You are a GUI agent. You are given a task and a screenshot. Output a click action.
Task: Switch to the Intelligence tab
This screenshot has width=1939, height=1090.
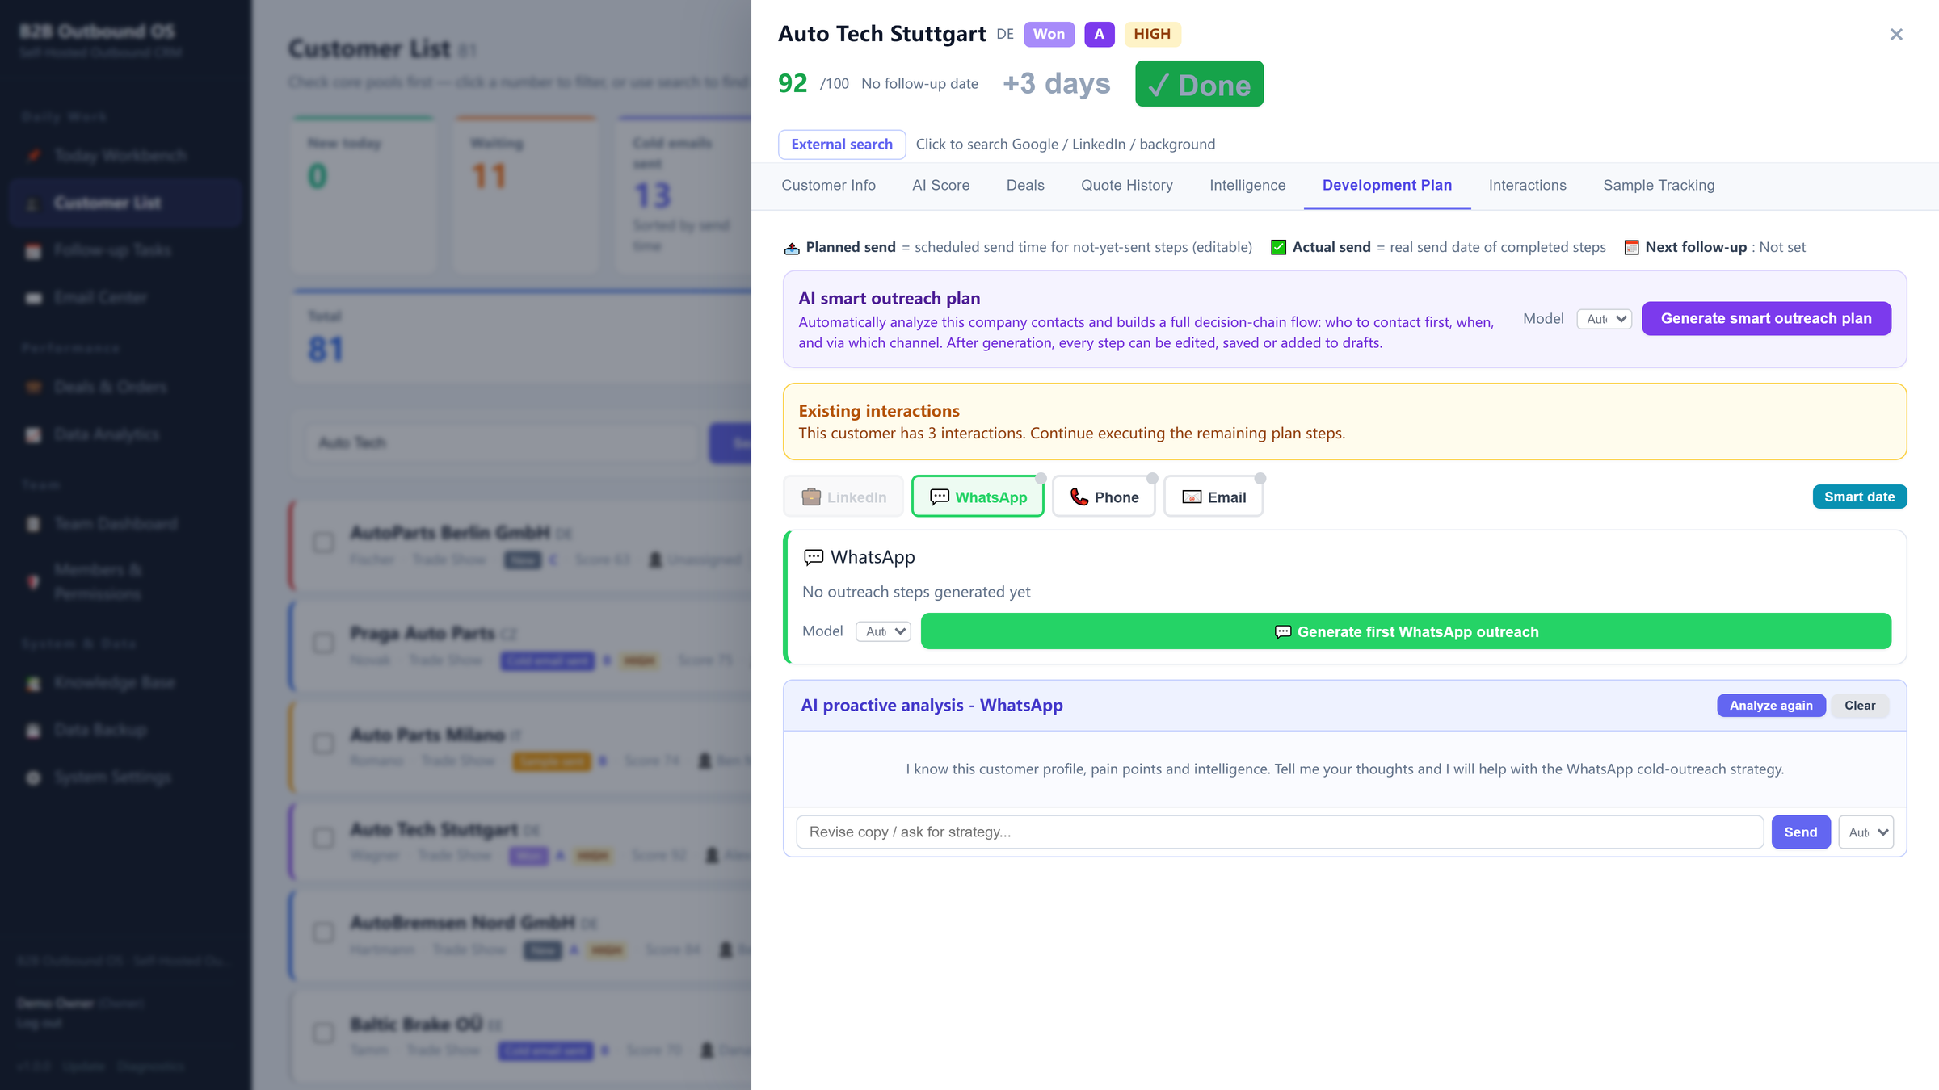(1247, 185)
